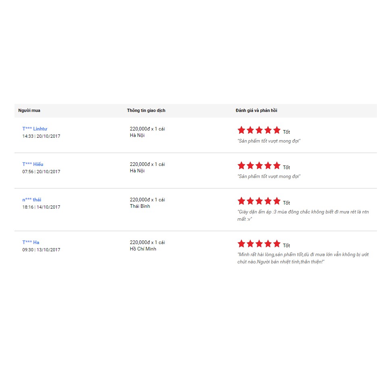Open buyer profile n*** thái
This screenshot has width=385, height=385.
32,200
